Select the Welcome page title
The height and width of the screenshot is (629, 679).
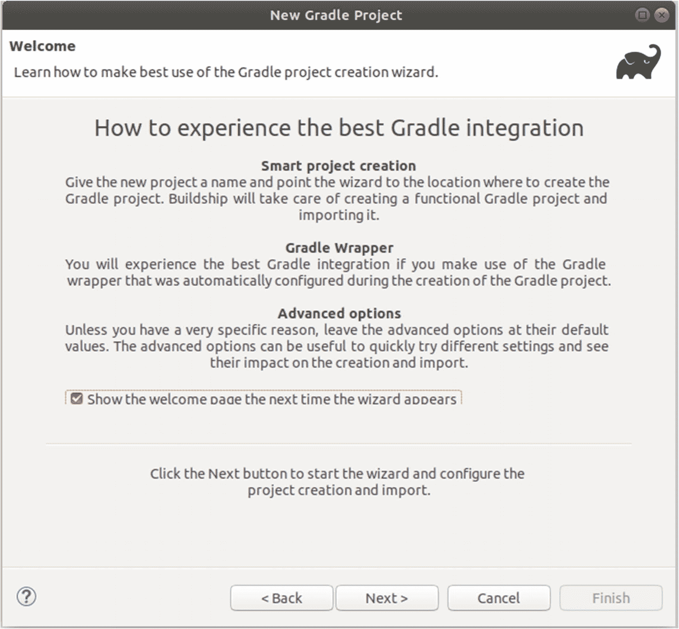tap(42, 46)
